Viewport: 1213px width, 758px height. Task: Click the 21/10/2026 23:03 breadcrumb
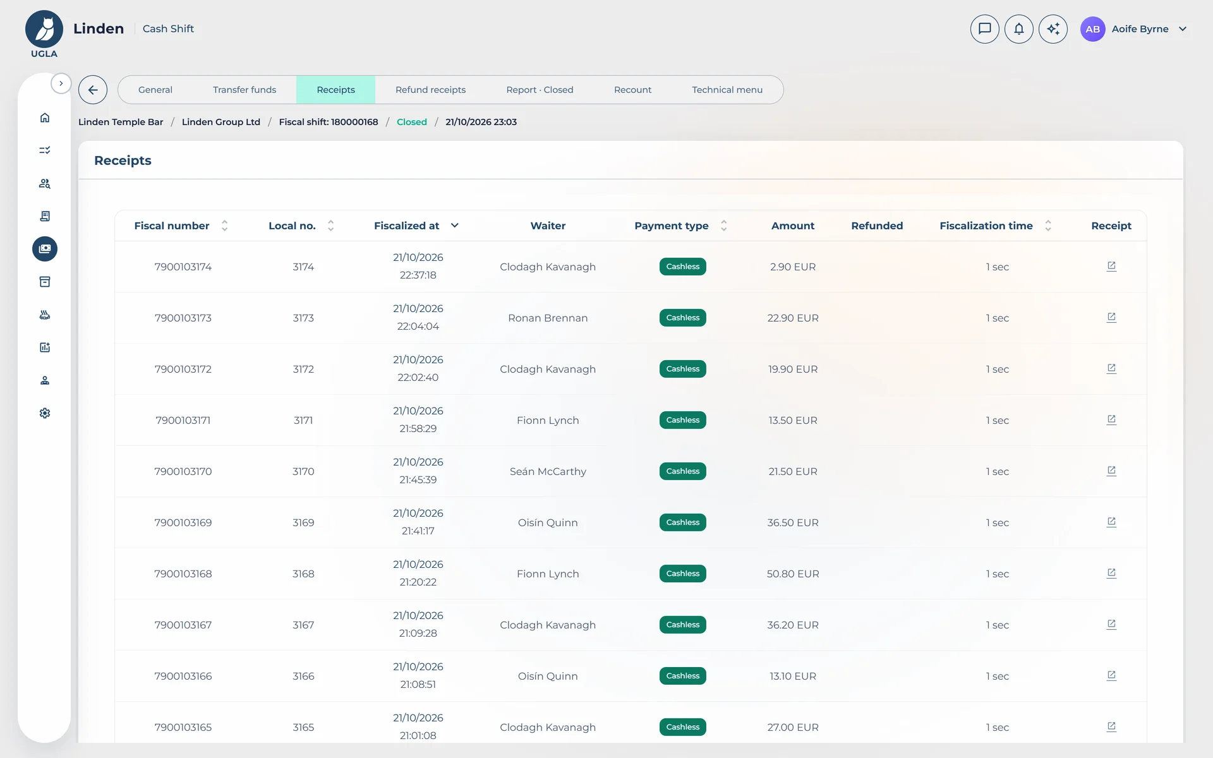(481, 122)
